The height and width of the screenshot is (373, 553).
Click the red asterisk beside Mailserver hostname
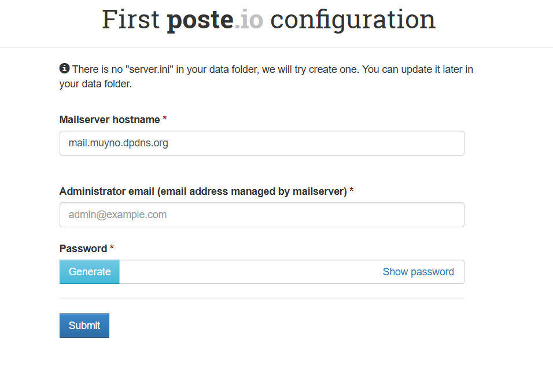165,120
